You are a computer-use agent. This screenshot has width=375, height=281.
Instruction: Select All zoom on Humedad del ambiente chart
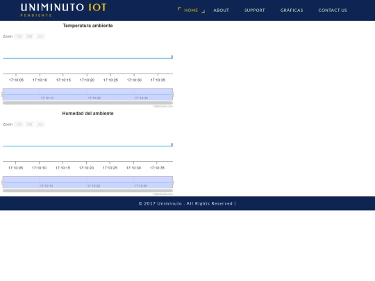[40, 124]
